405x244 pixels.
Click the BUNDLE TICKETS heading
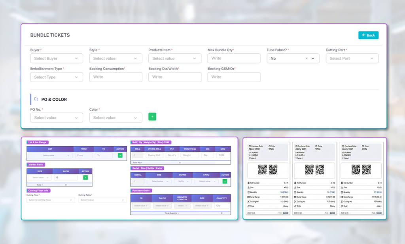point(50,35)
